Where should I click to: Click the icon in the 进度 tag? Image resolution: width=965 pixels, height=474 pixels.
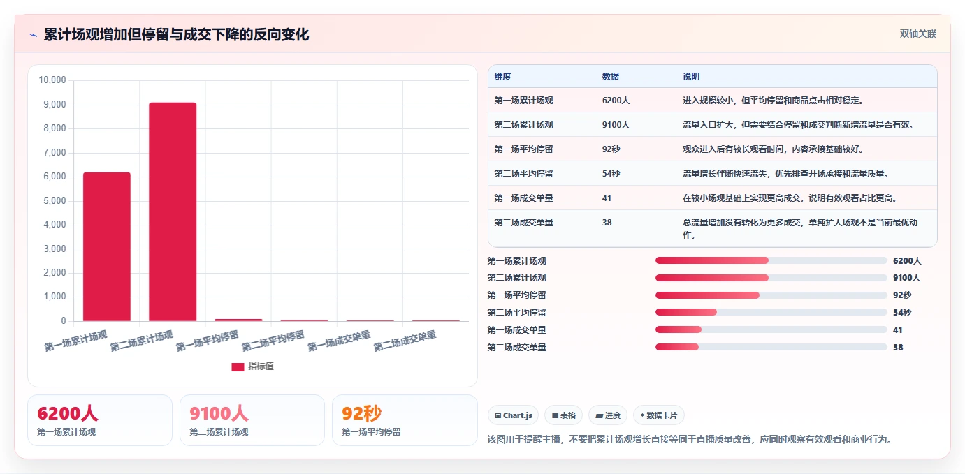point(599,415)
